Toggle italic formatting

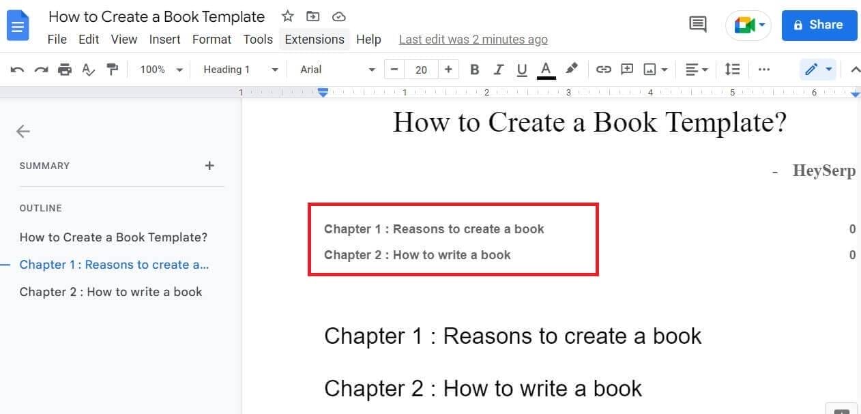(499, 69)
